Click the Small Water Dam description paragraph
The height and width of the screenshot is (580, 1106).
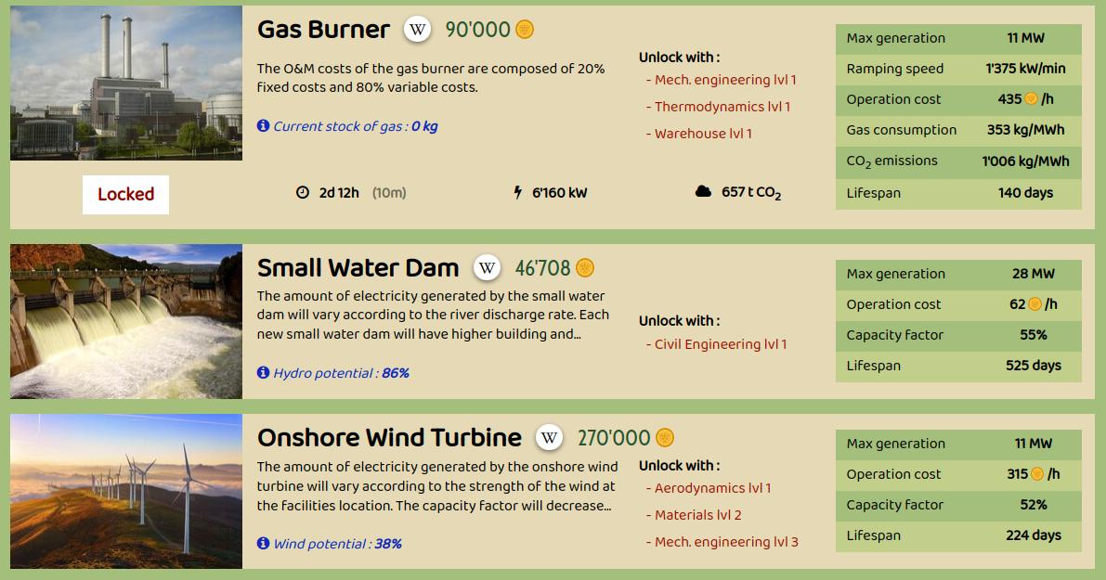[x=433, y=315]
